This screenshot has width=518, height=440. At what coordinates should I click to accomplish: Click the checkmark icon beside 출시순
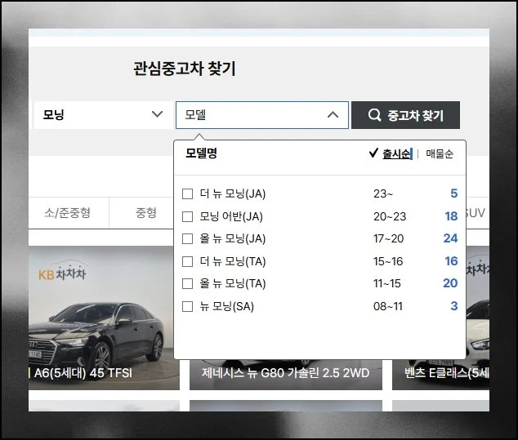click(x=373, y=153)
